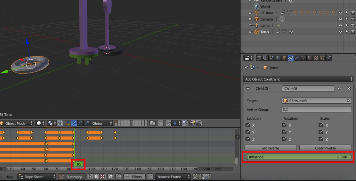Image resolution: width=356 pixels, height=181 pixels.
Task: Pin the properties context with pin icon
Action: click(246, 68)
